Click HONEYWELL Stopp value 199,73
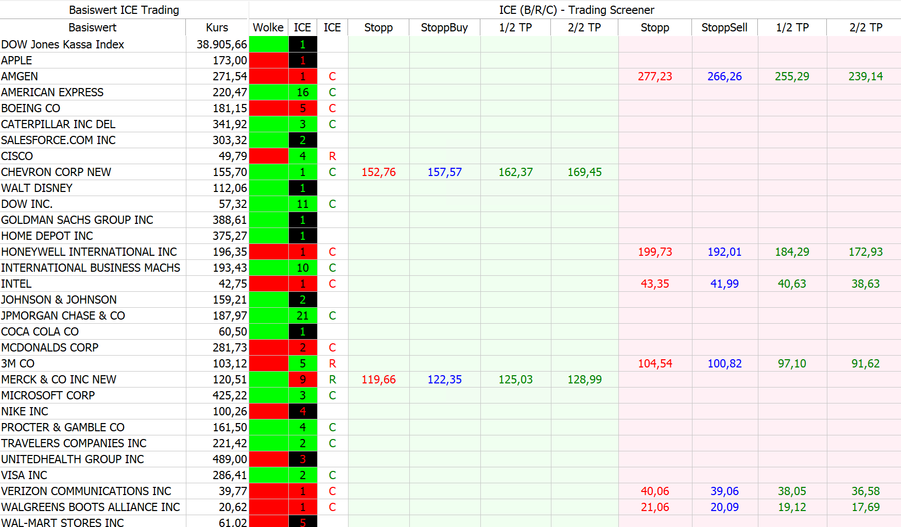This screenshot has width=901, height=527. point(655,252)
